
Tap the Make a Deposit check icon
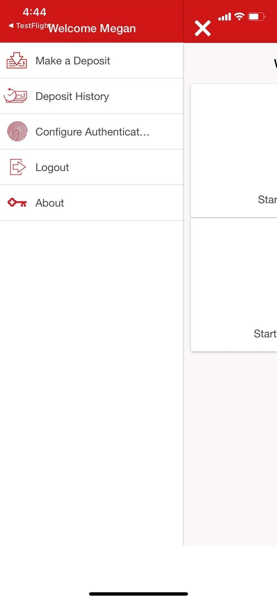pos(17,60)
